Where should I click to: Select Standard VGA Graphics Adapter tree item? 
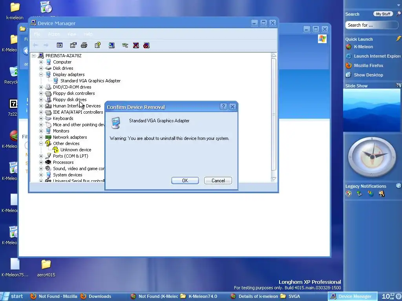point(90,81)
